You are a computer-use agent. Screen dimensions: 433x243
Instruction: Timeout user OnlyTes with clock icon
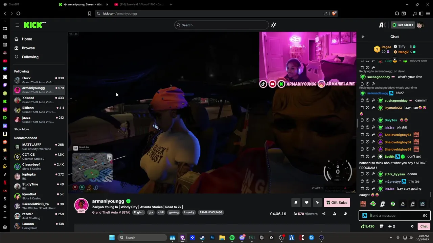click(367, 120)
